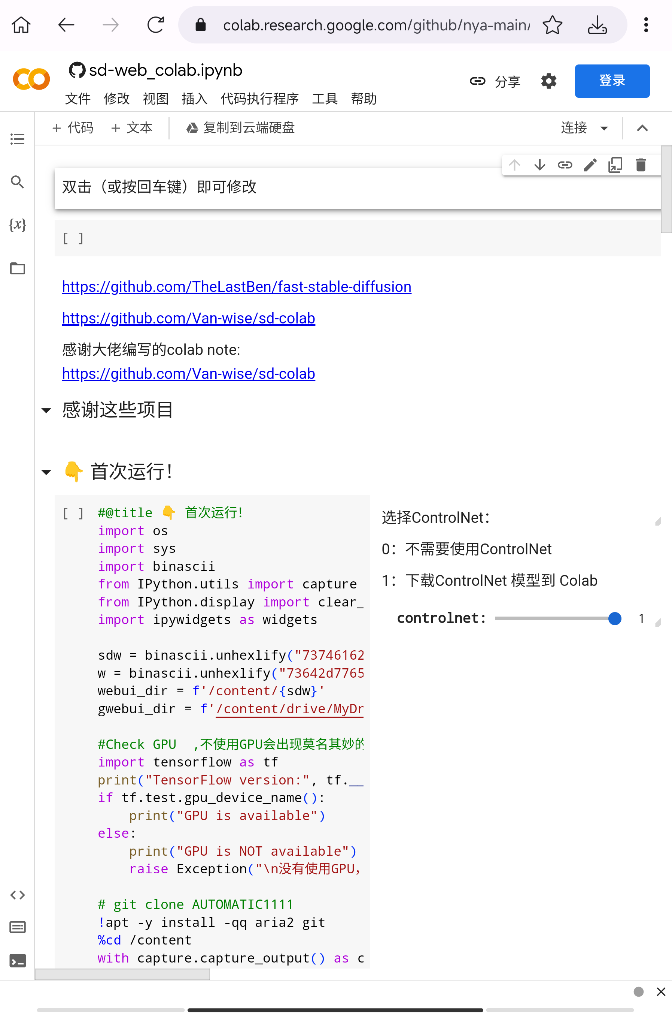
Task: Collapse the 感谢这些项目 section
Action: pyautogui.click(x=46, y=410)
